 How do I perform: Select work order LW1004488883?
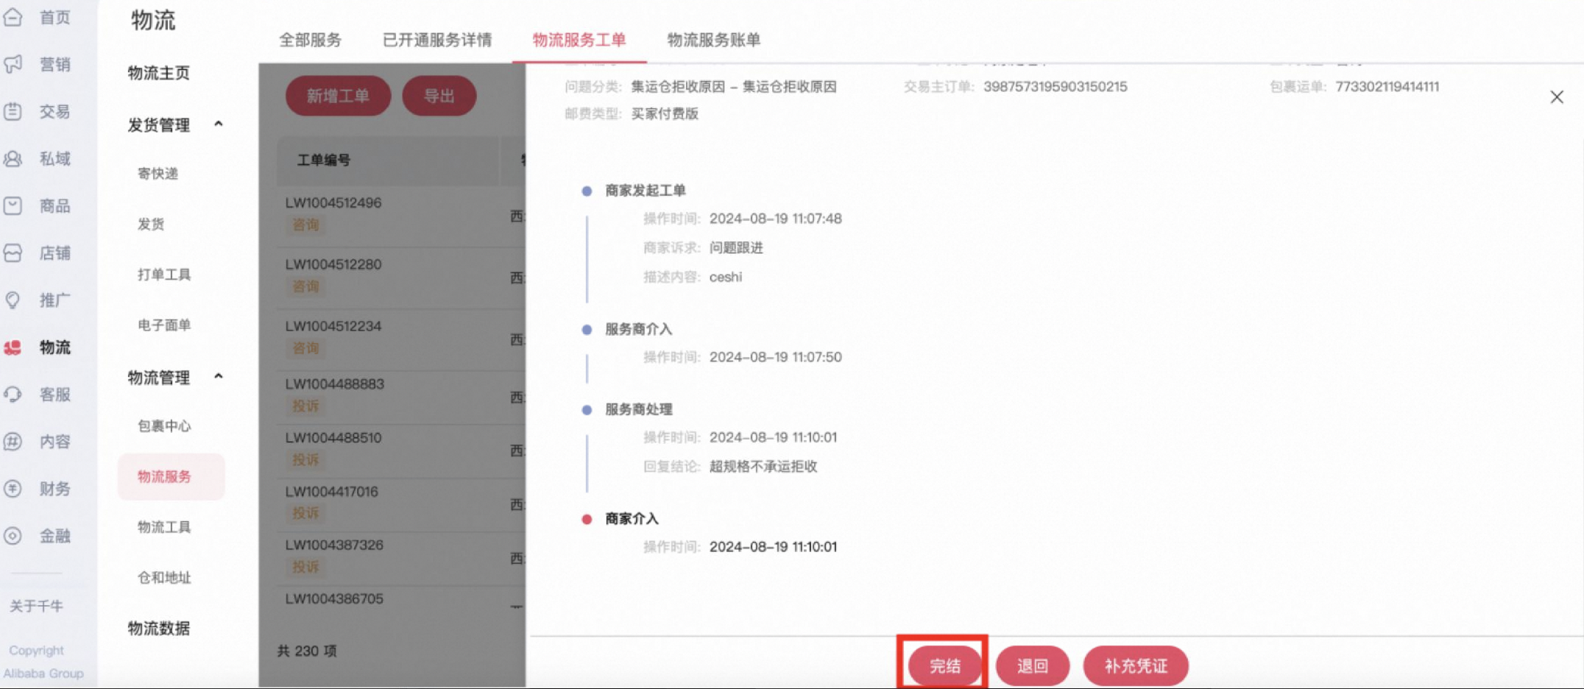(x=335, y=384)
